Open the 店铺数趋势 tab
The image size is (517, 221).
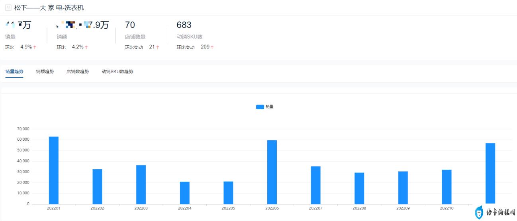tap(78, 72)
